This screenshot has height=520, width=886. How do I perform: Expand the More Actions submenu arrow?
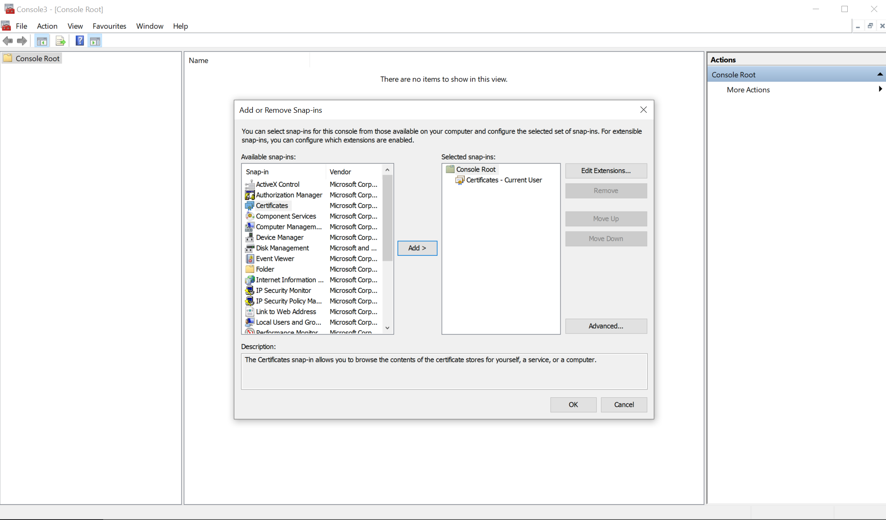click(880, 89)
